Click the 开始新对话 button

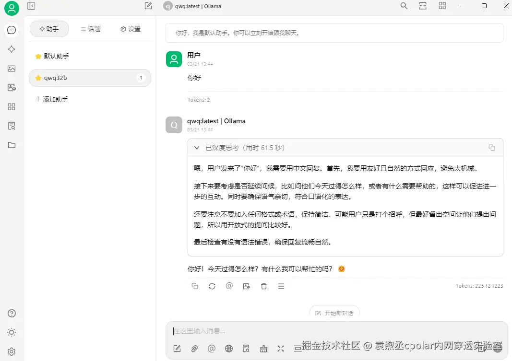334,313
